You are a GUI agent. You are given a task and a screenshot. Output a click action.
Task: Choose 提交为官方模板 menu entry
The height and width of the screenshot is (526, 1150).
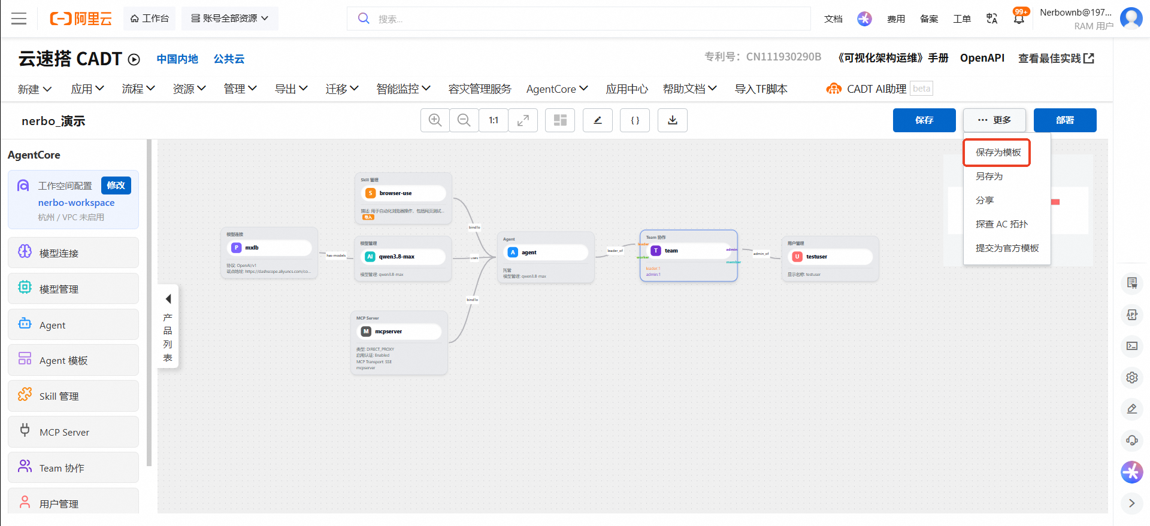click(x=1007, y=248)
